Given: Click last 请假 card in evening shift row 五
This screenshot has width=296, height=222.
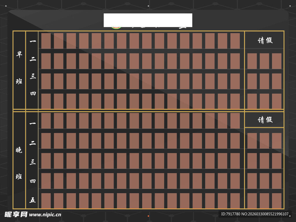Looking at the screenshot, I should pos(277,201).
